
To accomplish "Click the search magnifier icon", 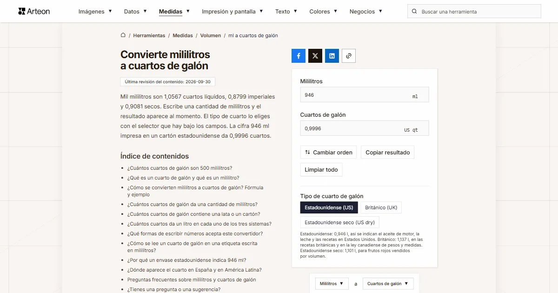I will pos(414,12).
